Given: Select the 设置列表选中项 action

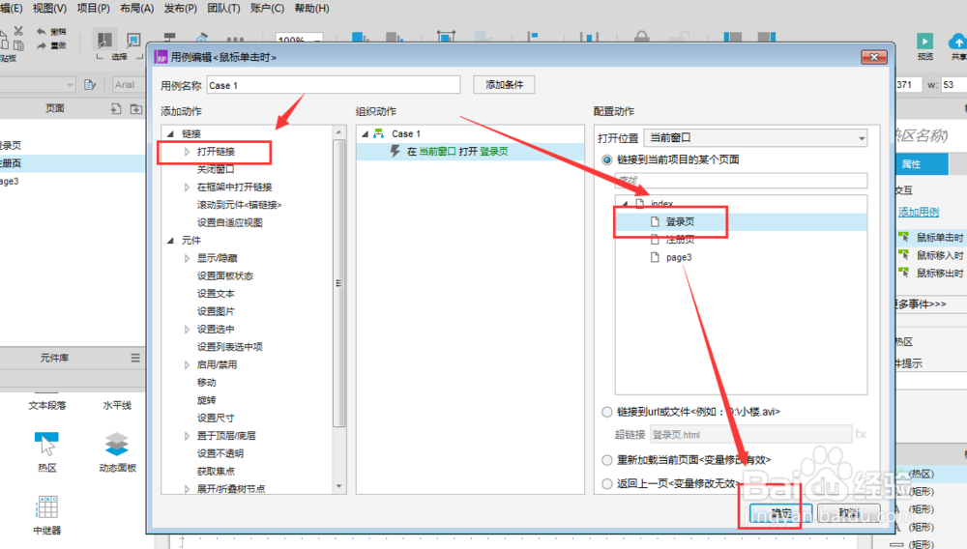Looking at the screenshot, I should coord(229,347).
